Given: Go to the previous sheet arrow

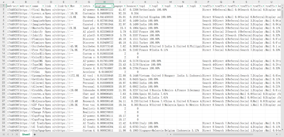Looking at the screenshot, I should [8, 134].
